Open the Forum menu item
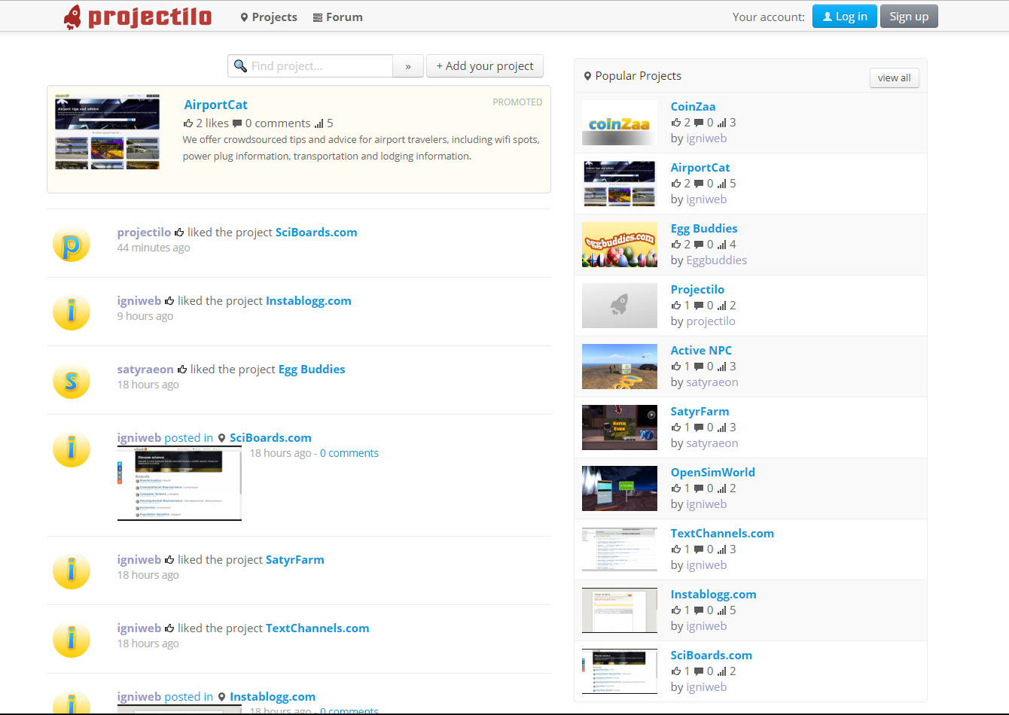The width and height of the screenshot is (1009, 715). 337,17
